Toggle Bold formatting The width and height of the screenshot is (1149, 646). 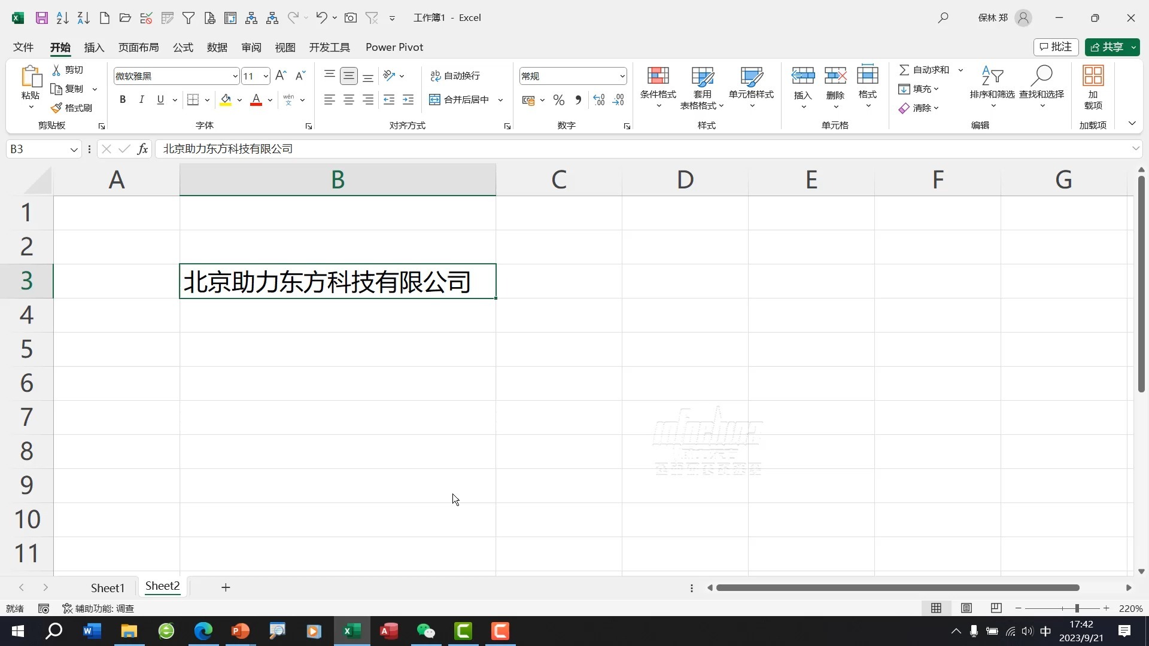point(123,100)
